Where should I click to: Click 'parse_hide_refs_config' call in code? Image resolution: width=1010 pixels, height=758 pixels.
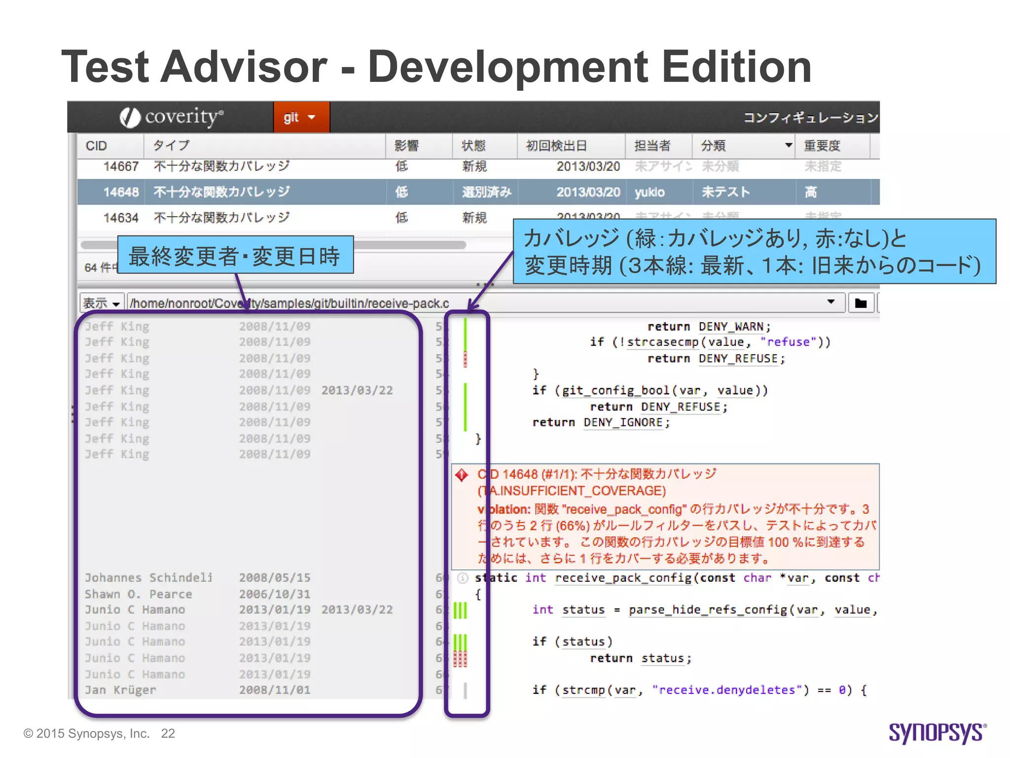708,610
